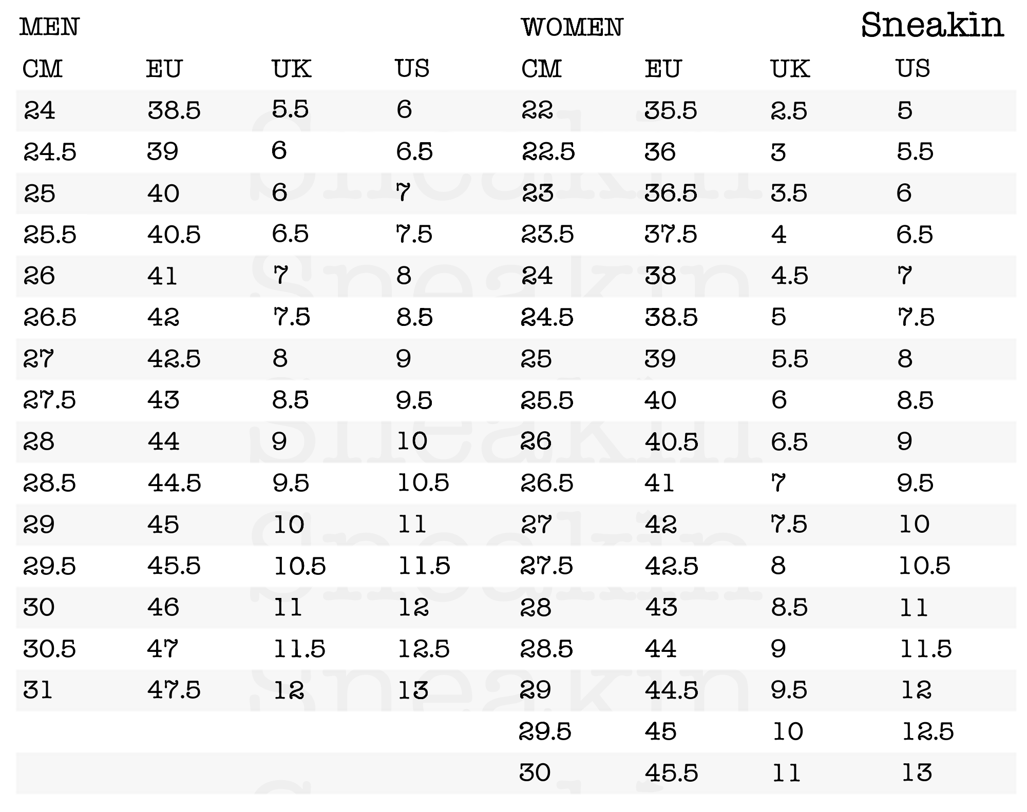This screenshot has height=812, width=1027.
Task: Select the MEN section heading
Action: 49,27
